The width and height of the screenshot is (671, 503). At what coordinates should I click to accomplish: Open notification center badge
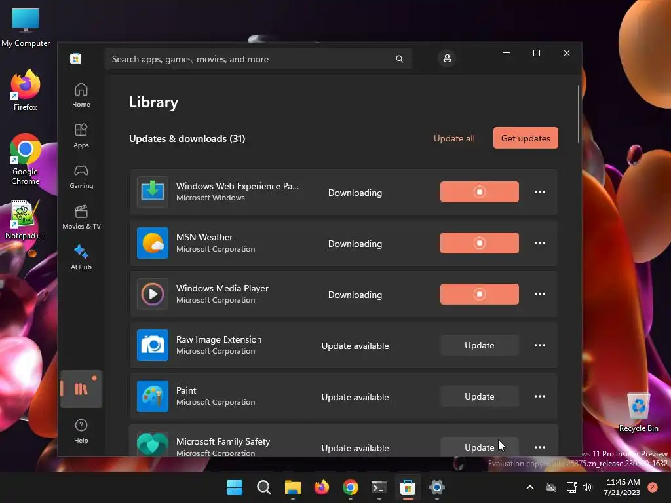653,487
